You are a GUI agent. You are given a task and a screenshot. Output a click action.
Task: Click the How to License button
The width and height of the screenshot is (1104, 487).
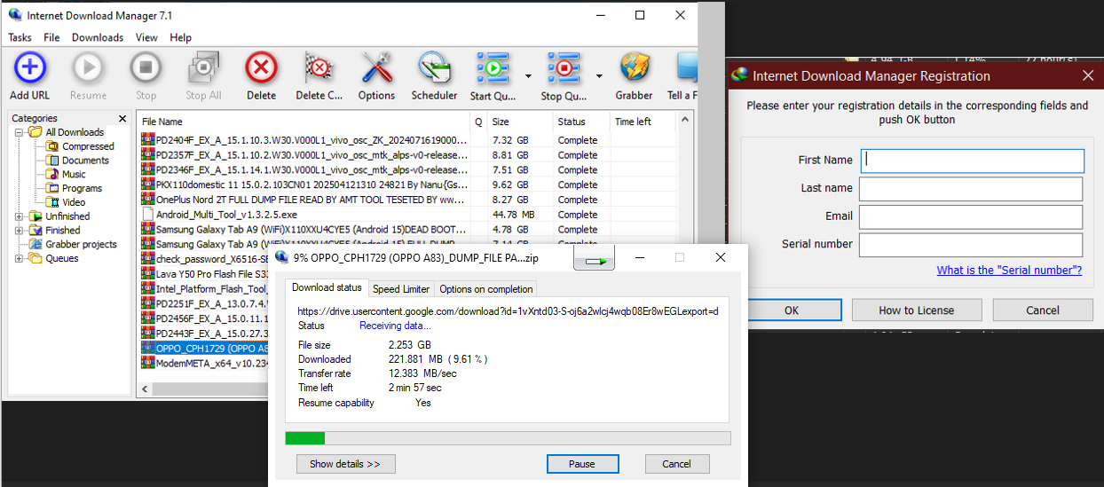coord(917,310)
